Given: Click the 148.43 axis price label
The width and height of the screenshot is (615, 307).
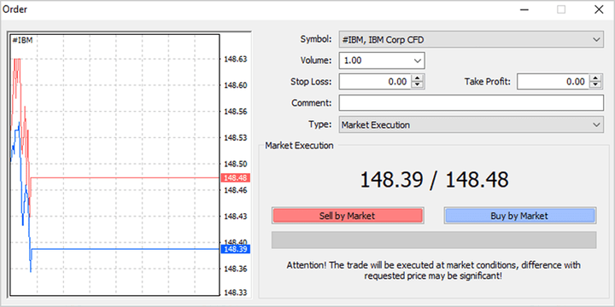Looking at the screenshot, I should (x=236, y=216).
